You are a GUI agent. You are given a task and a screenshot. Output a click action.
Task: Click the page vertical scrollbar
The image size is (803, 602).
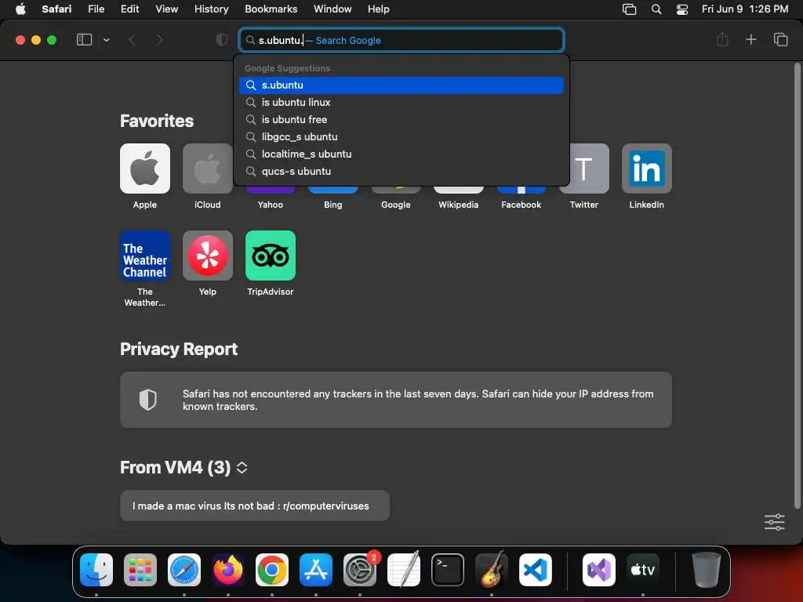coord(797,285)
